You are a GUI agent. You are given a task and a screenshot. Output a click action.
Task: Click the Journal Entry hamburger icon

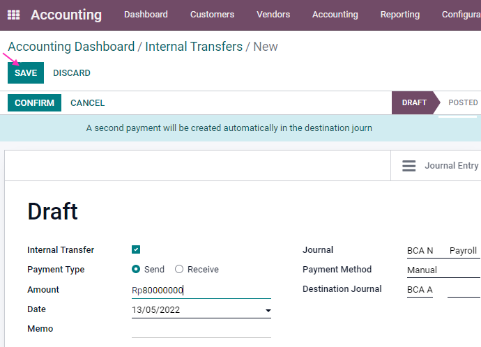pos(409,166)
